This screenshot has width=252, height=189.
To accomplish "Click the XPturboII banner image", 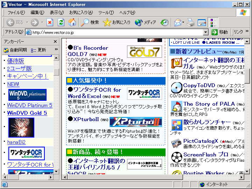I will pyautogui.click(x=136, y=122).
